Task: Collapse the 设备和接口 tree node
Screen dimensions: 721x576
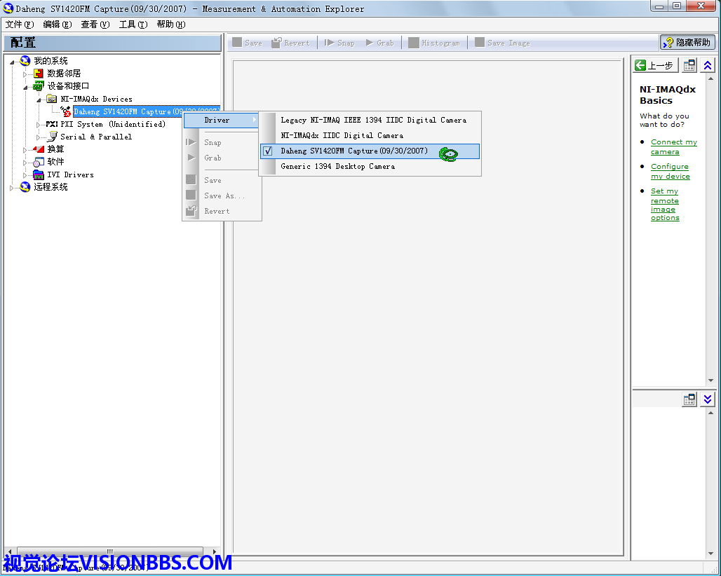Action: [25, 86]
